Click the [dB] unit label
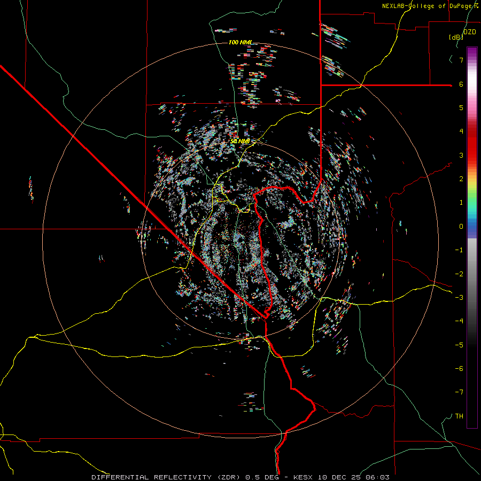The width and height of the screenshot is (481, 481). tap(456, 37)
